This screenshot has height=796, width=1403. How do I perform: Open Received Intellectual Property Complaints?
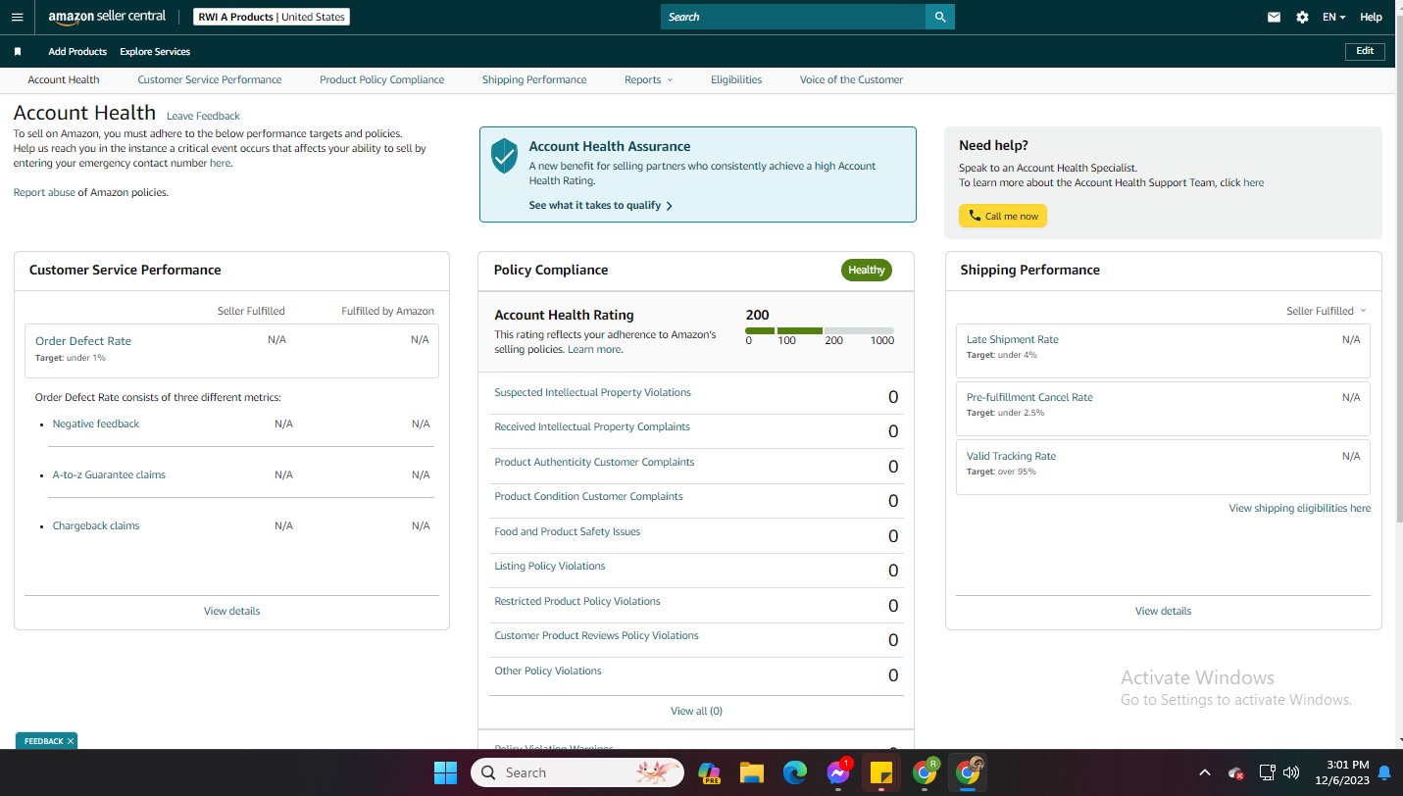point(592,426)
